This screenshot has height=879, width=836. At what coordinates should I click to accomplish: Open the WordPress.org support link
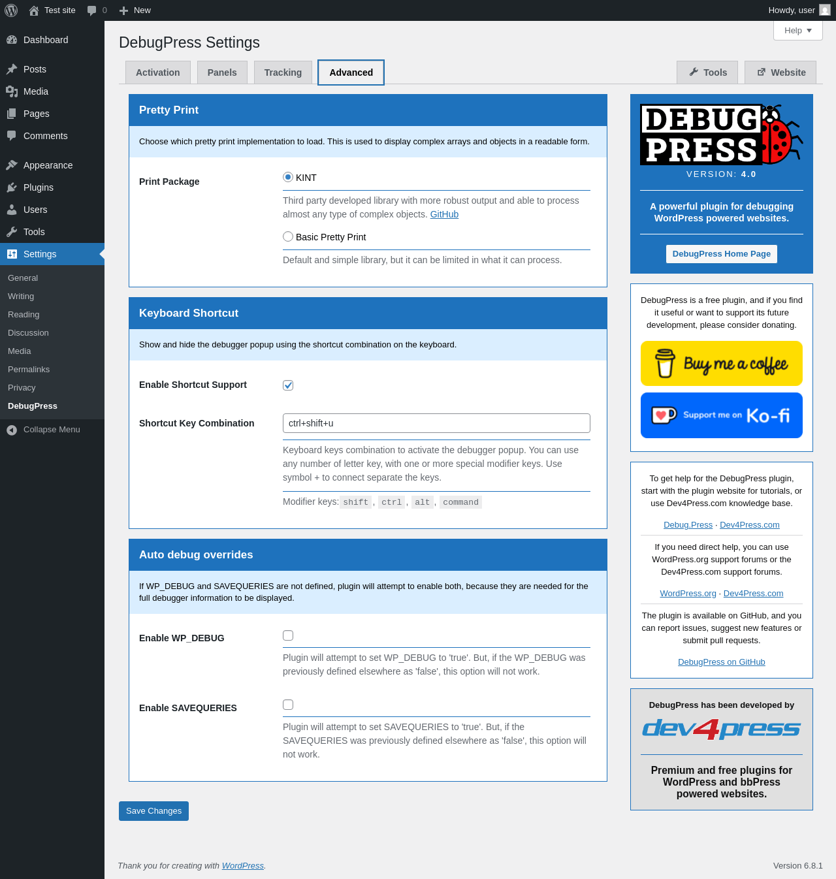tap(688, 594)
